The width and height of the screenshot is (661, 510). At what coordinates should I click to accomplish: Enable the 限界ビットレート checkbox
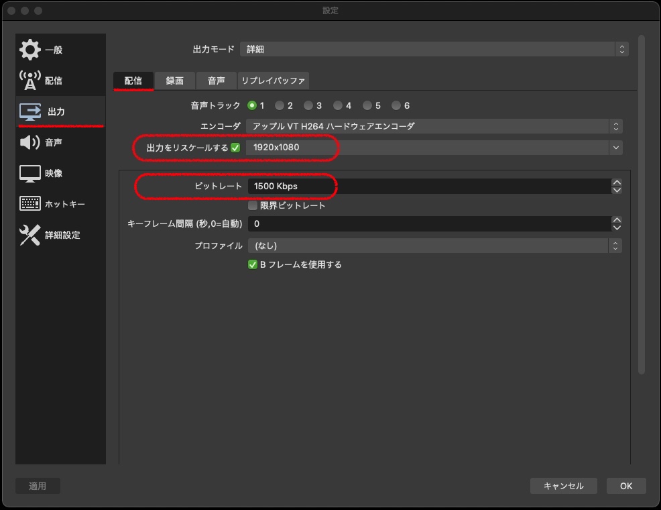(253, 205)
